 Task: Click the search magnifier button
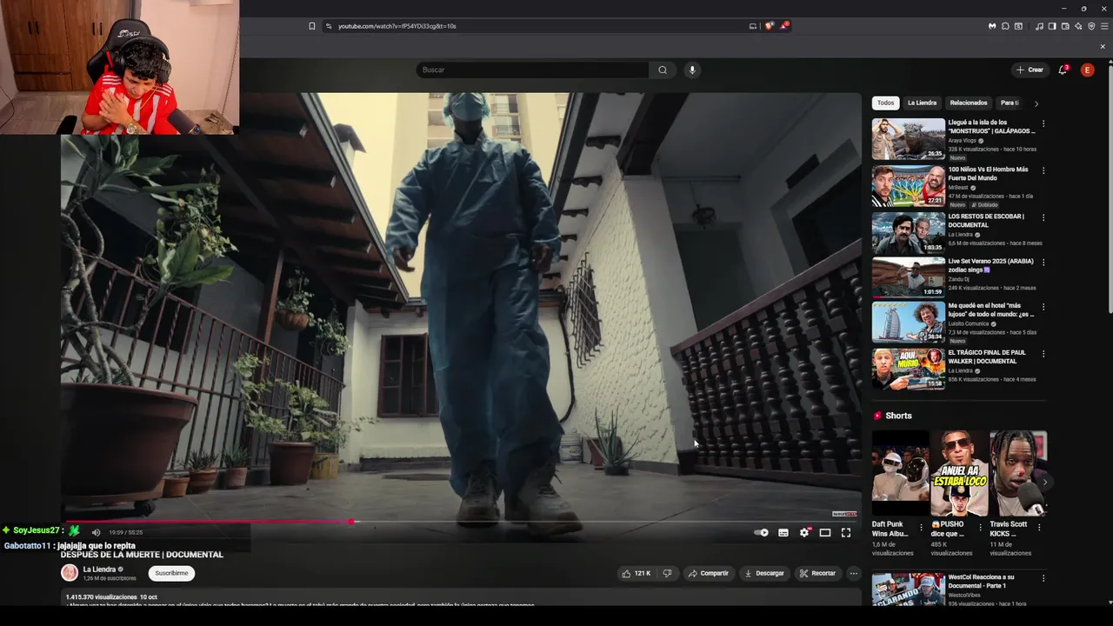[663, 70]
